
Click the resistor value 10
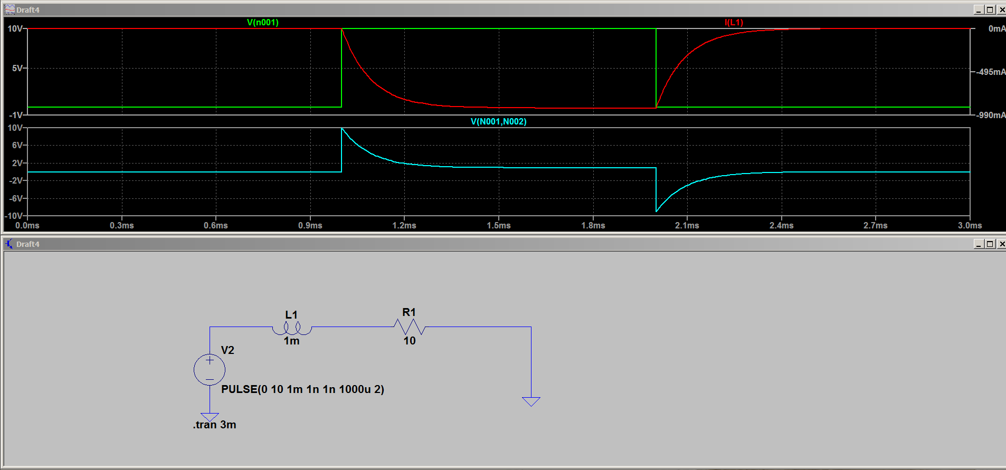point(410,341)
